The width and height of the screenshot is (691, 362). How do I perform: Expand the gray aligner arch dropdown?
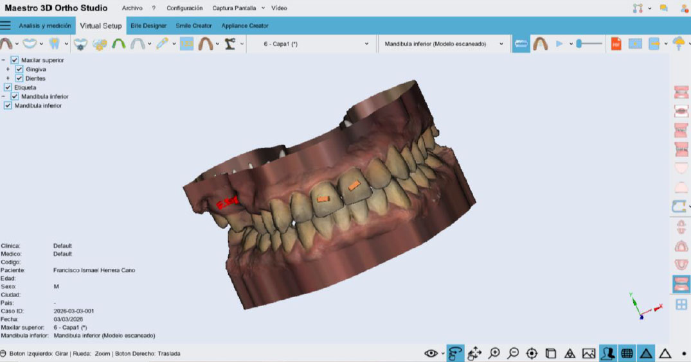coord(149,44)
